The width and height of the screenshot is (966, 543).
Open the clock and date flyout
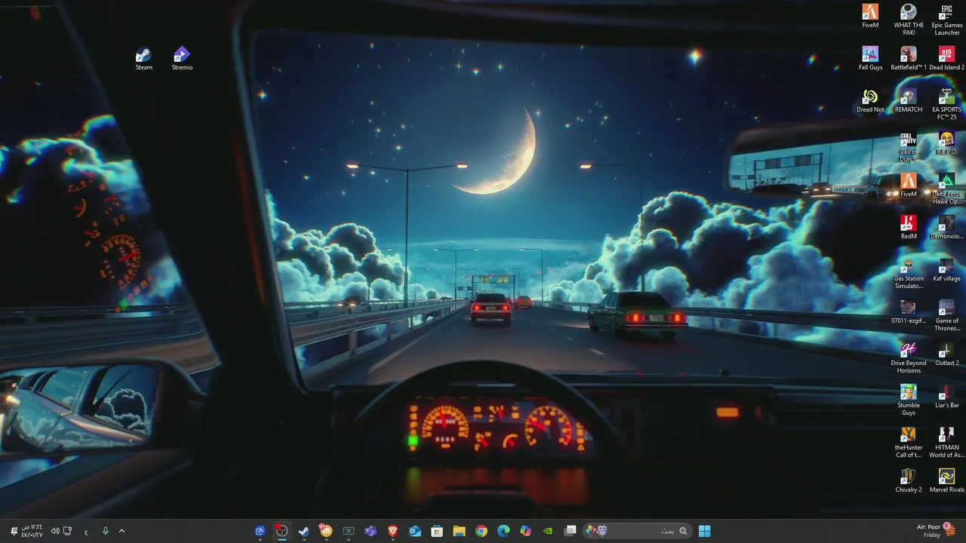tap(32, 531)
